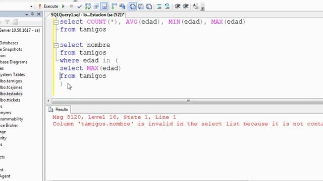Toggle Include Actual Execution Plan
The height and width of the screenshot is (181, 323).
114,7
